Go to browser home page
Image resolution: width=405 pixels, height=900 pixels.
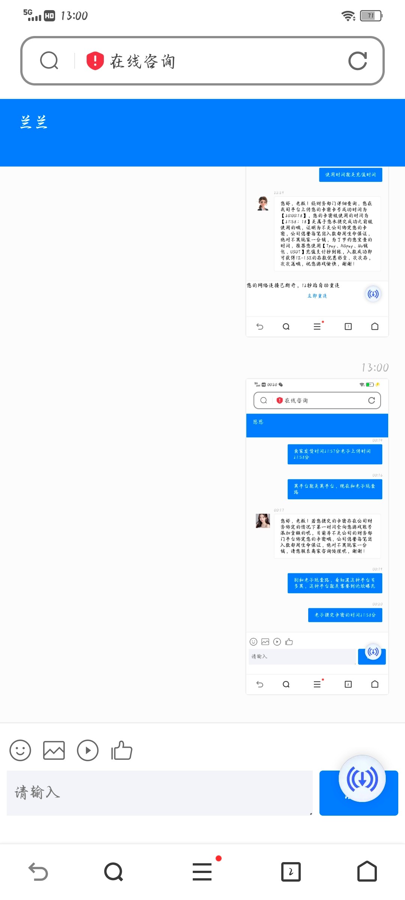click(x=367, y=871)
